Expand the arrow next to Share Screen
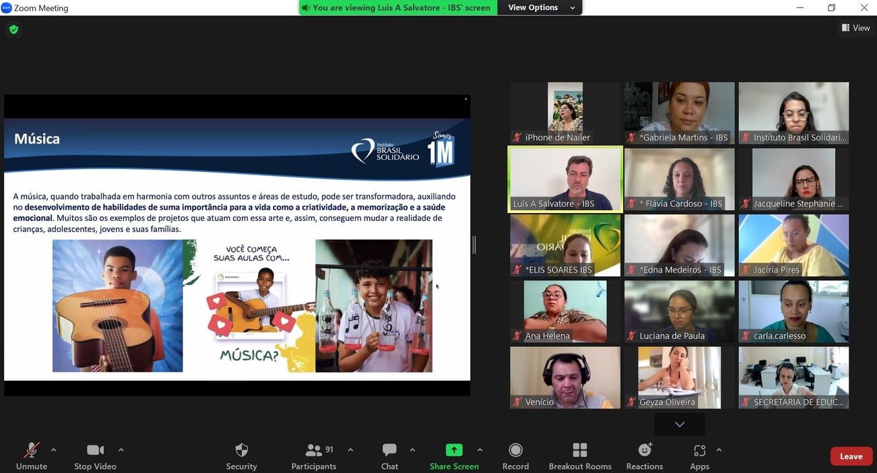Viewport: 877px width, 473px height. 480,449
